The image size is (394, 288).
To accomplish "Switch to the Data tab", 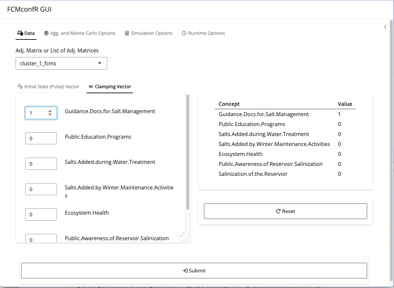I will [x=26, y=33].
